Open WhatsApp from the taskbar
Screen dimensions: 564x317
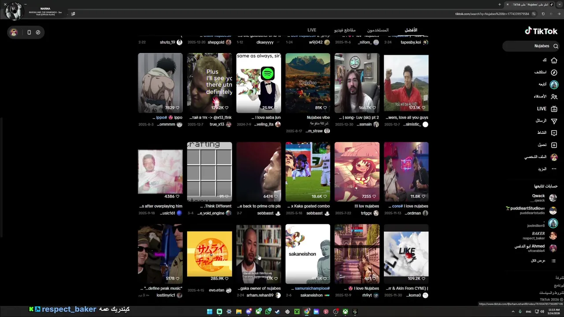pos(268,312)
